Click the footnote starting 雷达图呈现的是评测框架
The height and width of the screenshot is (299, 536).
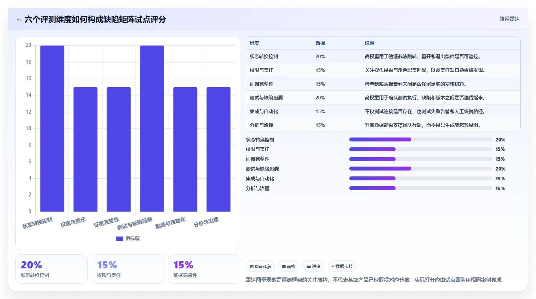pyautogui.click(x=375, y=280)
